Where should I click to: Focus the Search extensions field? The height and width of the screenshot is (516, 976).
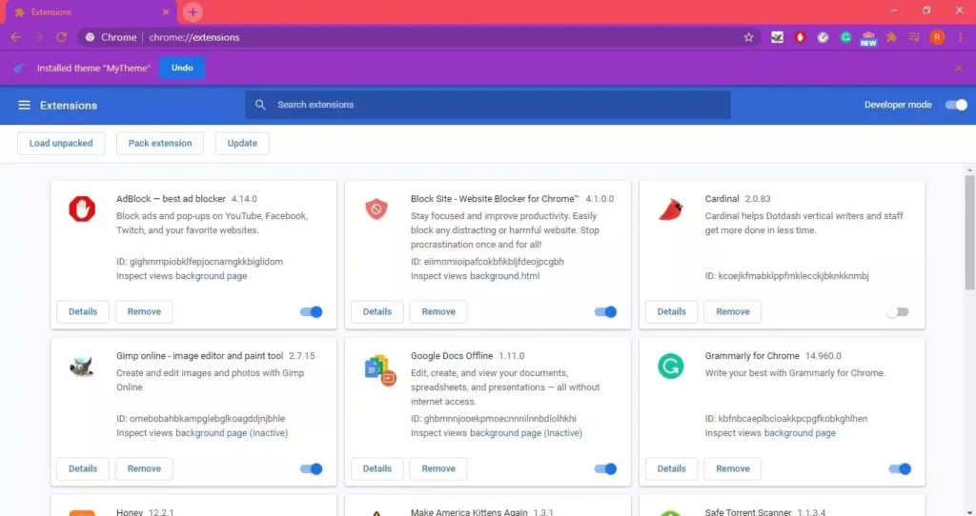[488, 105]
